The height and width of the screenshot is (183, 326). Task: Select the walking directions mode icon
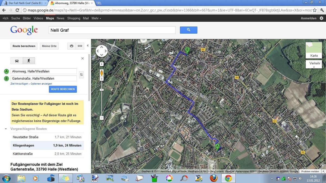29,61
